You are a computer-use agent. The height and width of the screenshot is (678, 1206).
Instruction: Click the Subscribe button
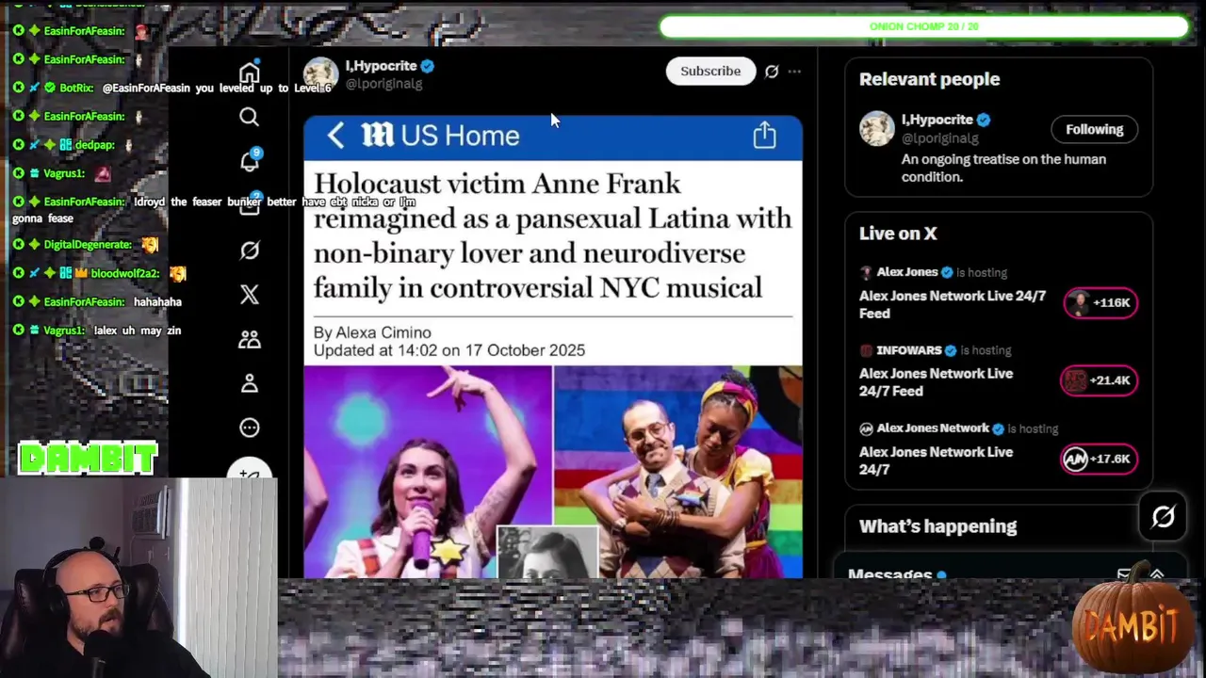pos(710,72)
